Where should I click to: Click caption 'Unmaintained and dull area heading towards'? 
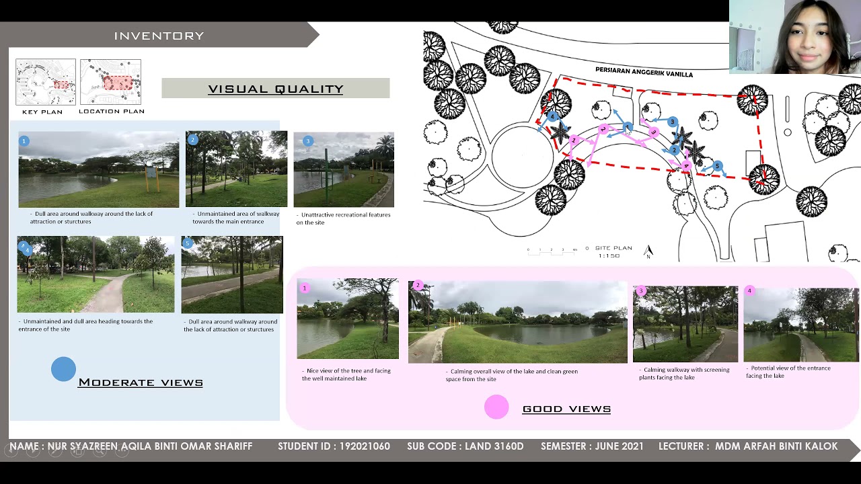tap(85, 325)
